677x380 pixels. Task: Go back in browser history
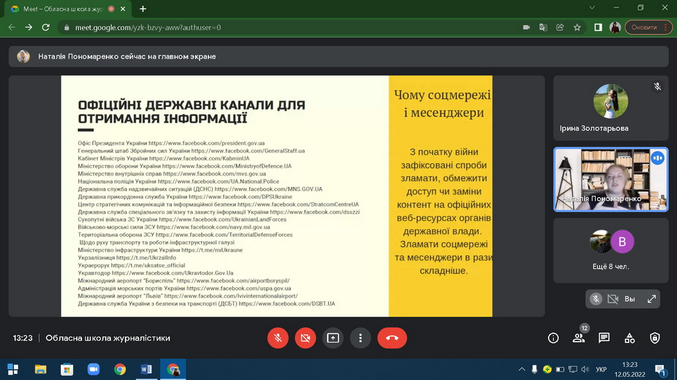click(12, 27)
